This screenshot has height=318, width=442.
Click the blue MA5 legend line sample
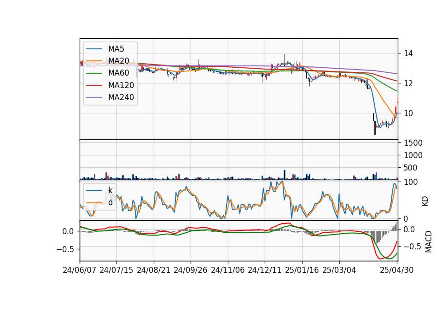coord(94,49)
